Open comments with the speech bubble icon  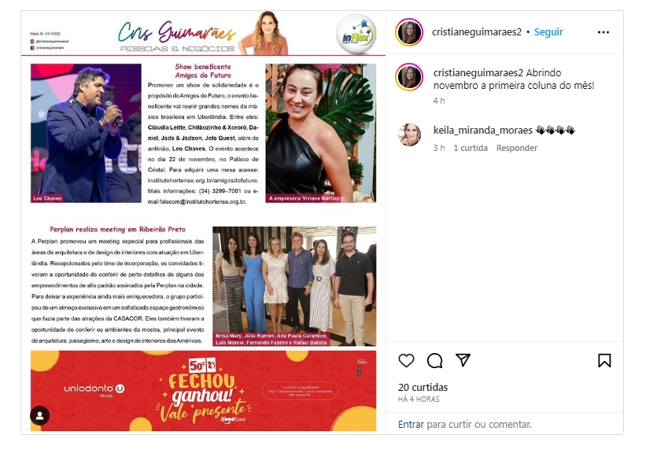pyautogui.click(x=434, y=360)
